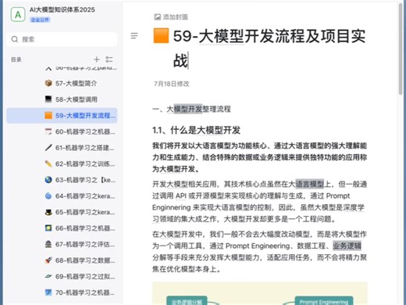
Task: Click the image icon next to 添加封面
Action: 158,17
